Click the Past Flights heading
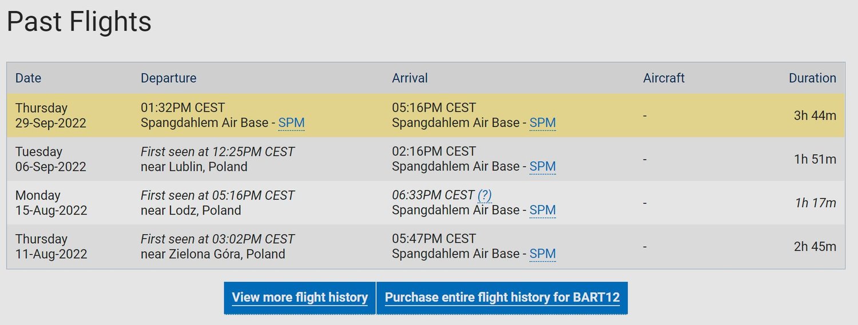This screenshot has width=858, height=325. coord(79,22)
